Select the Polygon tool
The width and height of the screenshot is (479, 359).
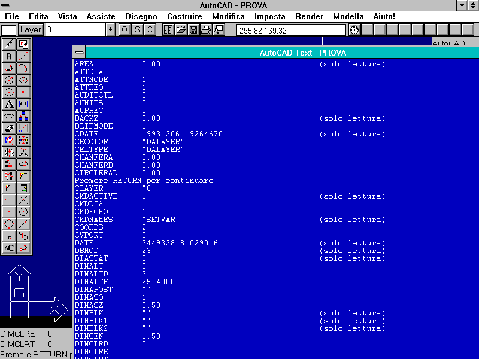pyautogui.click(x=9, y=92)
